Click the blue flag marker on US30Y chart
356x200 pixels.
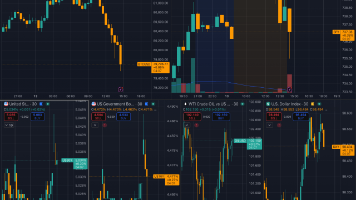pos(41,104)
